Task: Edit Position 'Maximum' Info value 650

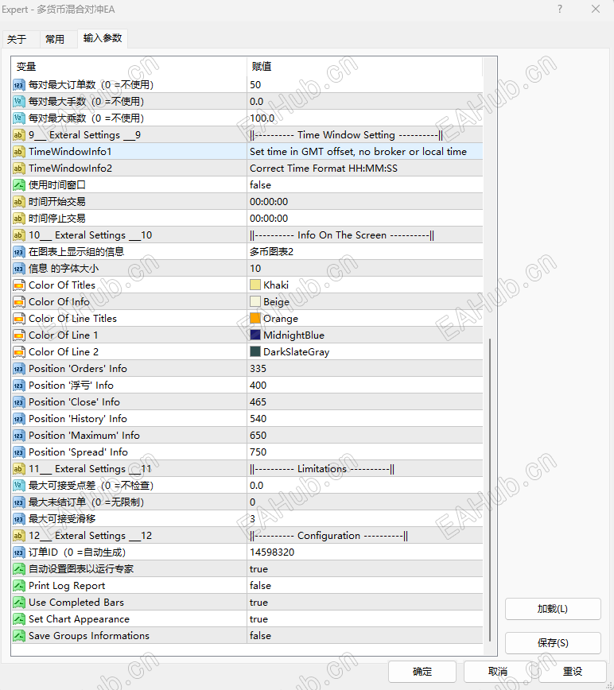Action: (365, 436)
